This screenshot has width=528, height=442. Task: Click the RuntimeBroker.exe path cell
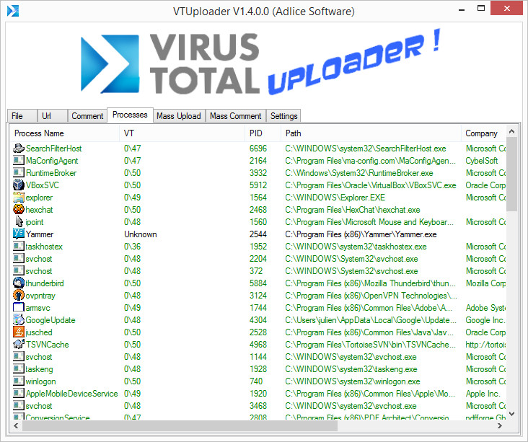pyautogui.click(x=359, y=173)
